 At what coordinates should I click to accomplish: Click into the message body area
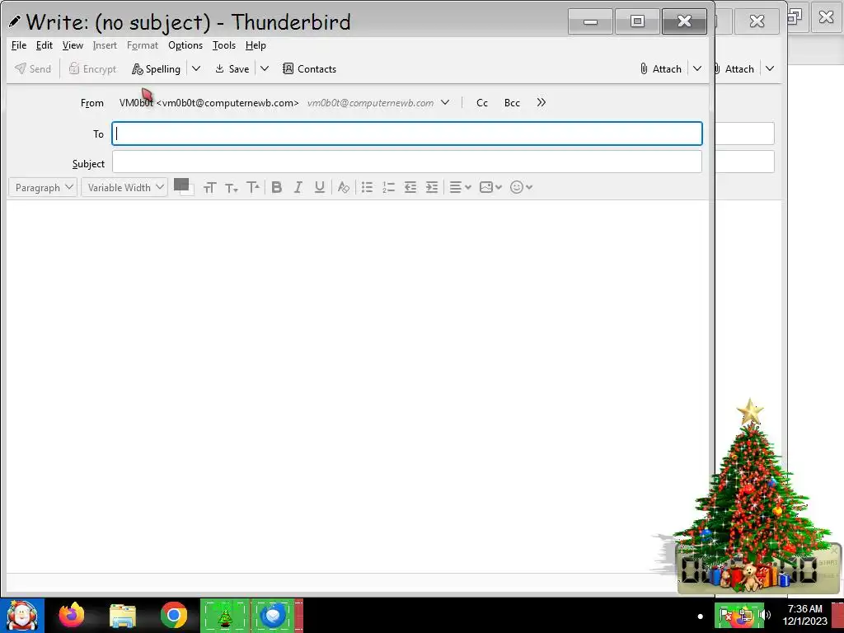point(358,386)
